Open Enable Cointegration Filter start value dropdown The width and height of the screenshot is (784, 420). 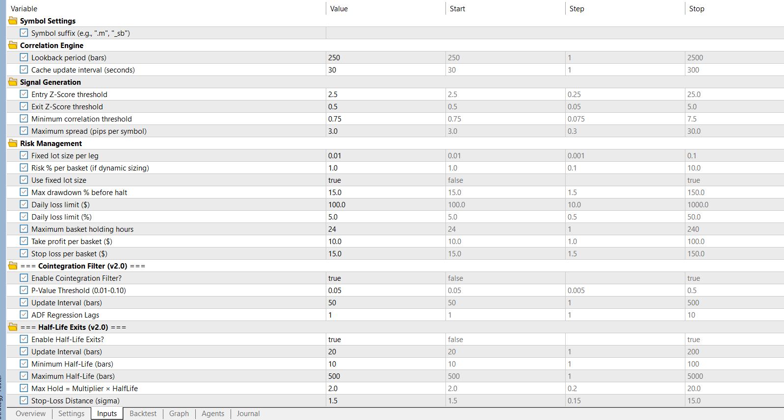505,278
